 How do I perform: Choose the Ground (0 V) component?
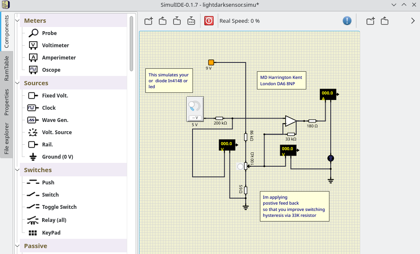(57, 157)
